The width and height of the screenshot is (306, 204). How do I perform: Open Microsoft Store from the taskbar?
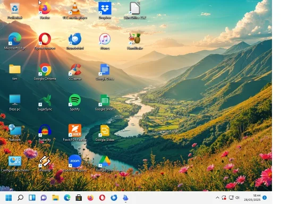tap(79, 198)
